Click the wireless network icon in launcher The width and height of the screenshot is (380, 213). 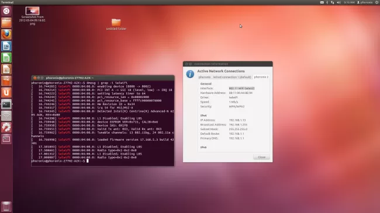coord(6,116)
